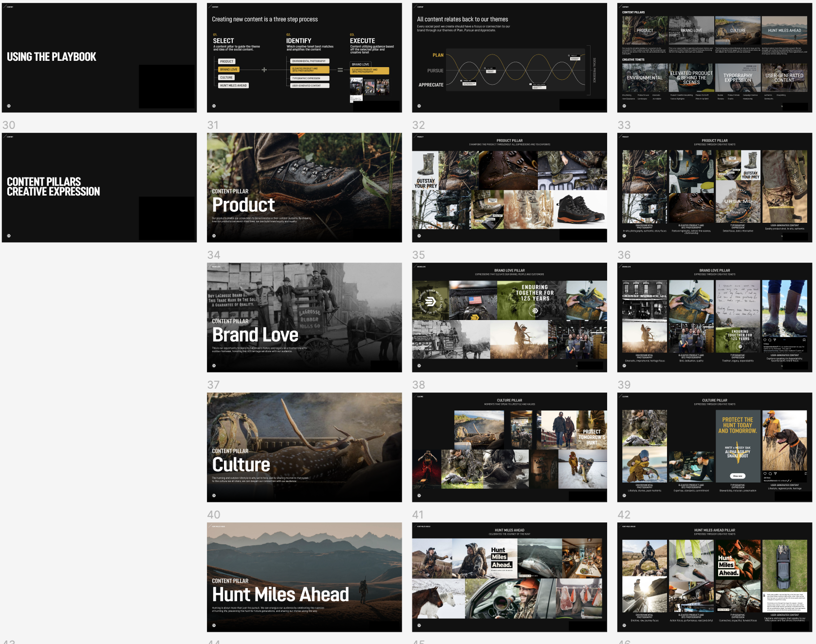Select the Culture Pillar 'Moments that speak to lifestyle' slide
Image resolution: width=816 pixels, height=644 pixels.
pos(509,447)
